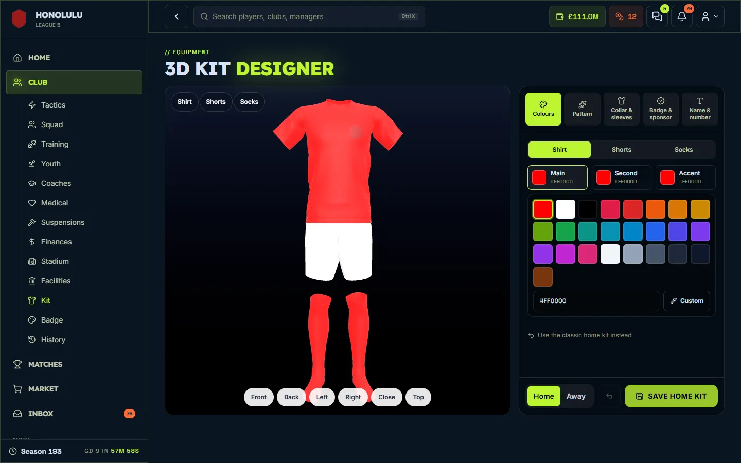Switch to the Away kit
741x463 pixels.
(x=576, y=396)
